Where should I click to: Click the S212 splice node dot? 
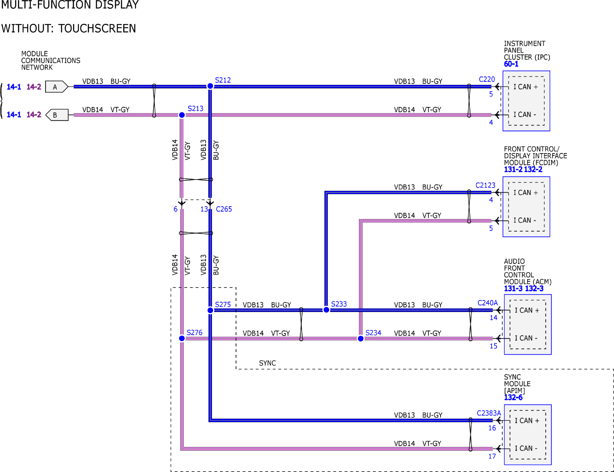pyautogui.click(x=210, y=86)
